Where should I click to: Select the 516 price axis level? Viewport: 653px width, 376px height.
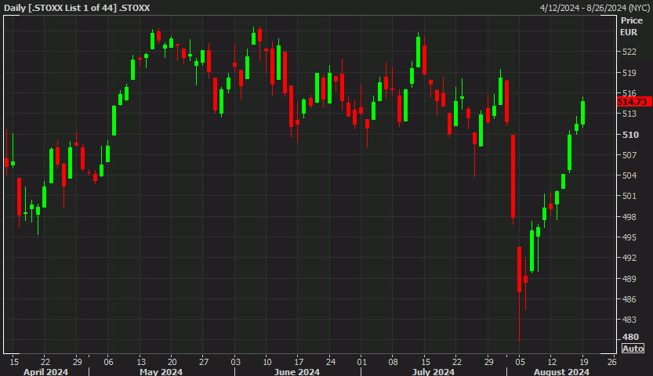coord(629,93)
